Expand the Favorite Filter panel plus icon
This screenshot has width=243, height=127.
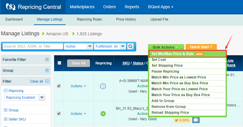tap(47, 59)
